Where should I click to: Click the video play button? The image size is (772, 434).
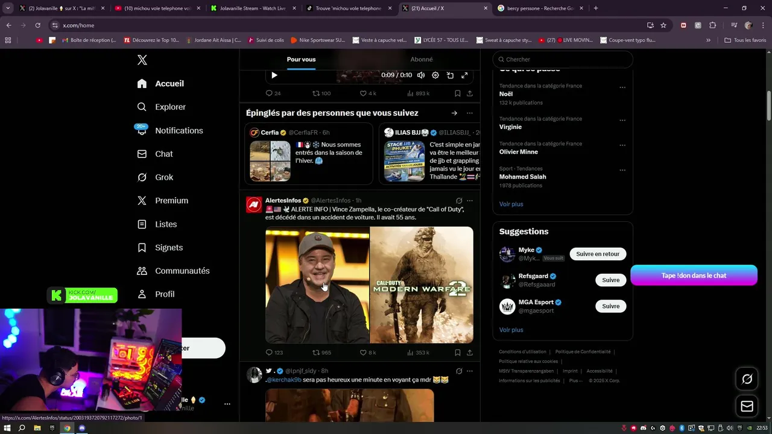(x=274, y=75)
